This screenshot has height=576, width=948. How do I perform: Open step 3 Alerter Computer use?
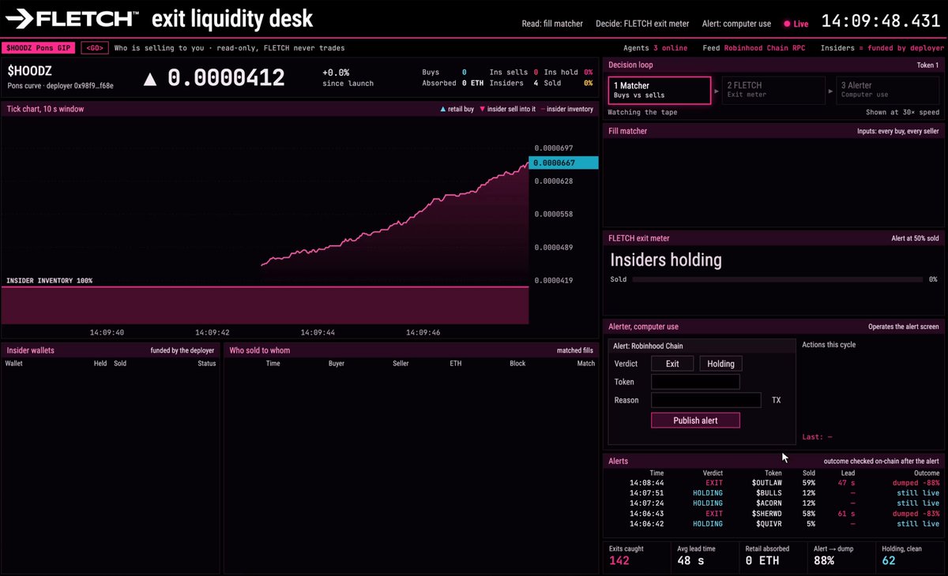coord(888,90)
